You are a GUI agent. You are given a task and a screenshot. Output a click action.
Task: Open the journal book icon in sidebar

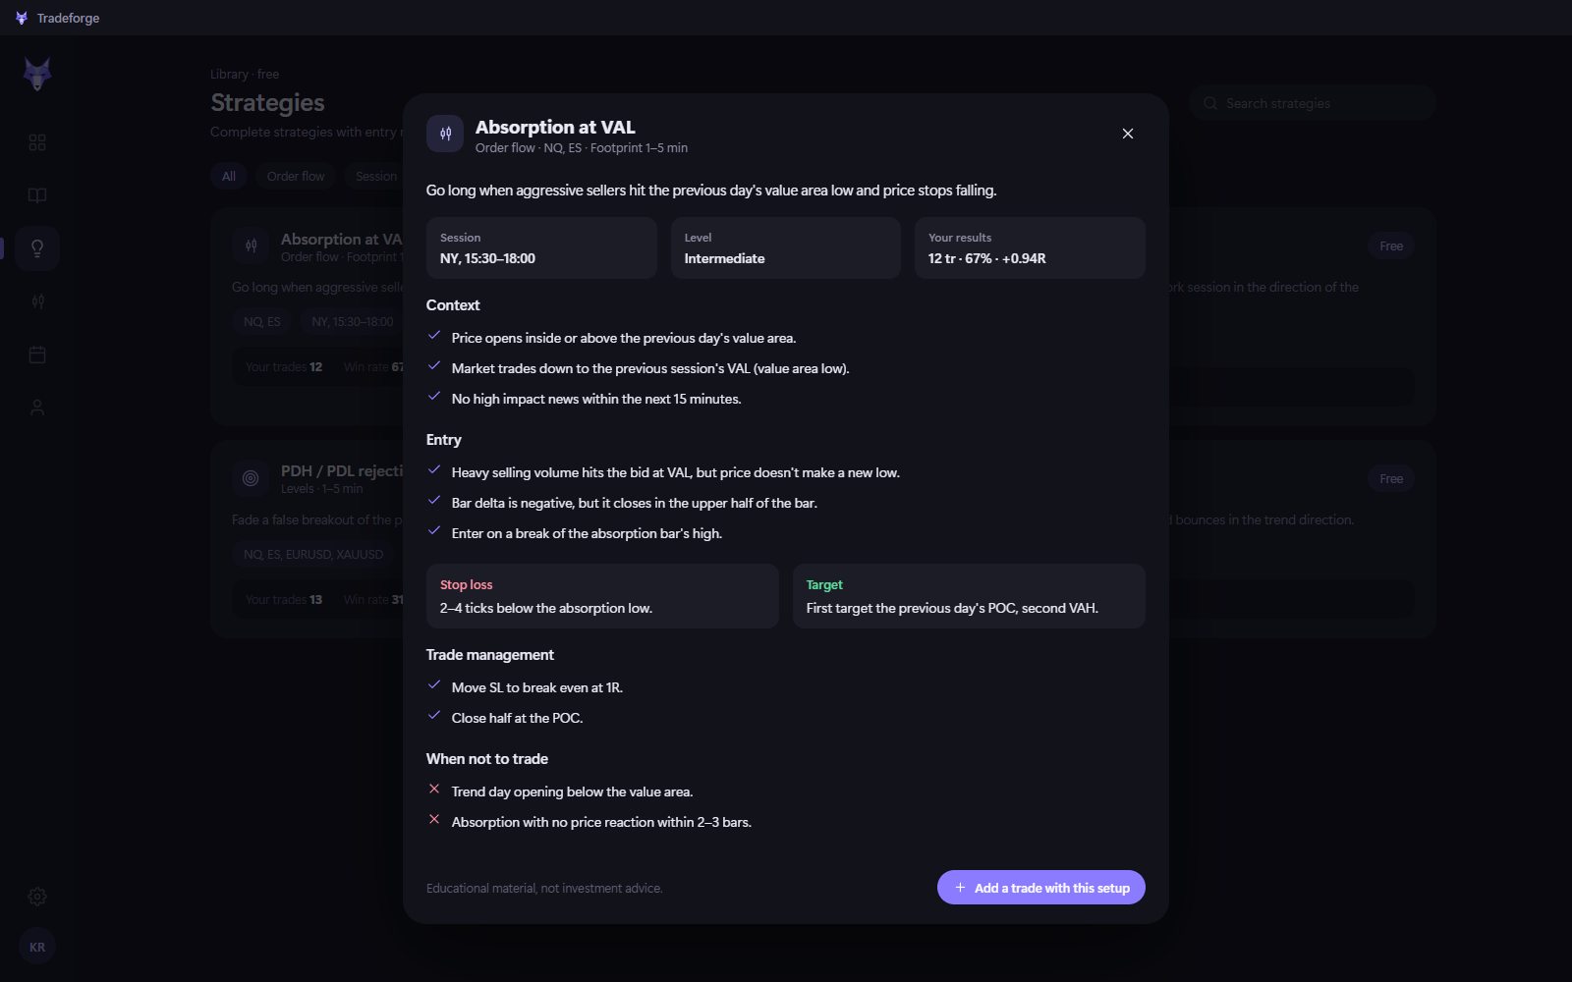click(x=37, y=195)
